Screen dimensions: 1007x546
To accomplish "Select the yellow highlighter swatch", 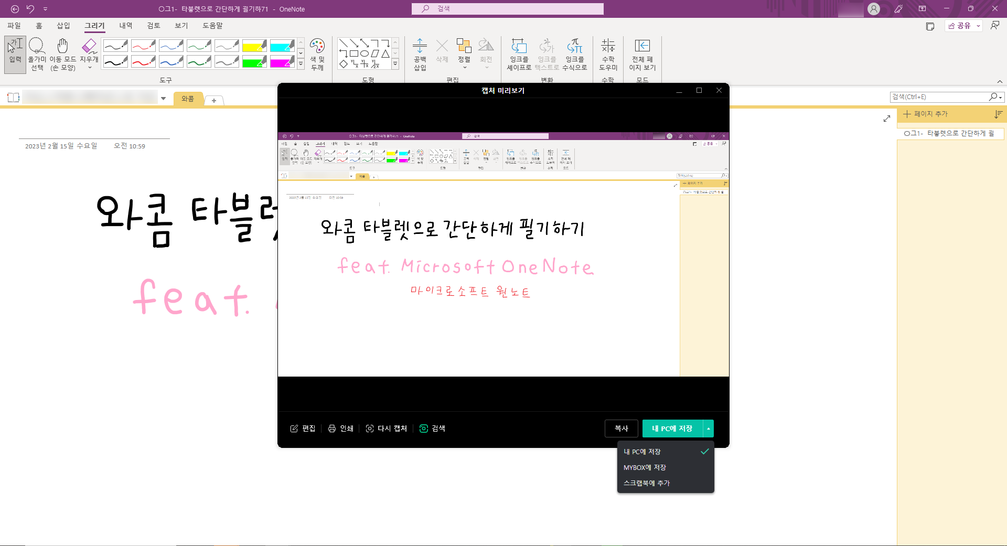I will tap(254, 46).
